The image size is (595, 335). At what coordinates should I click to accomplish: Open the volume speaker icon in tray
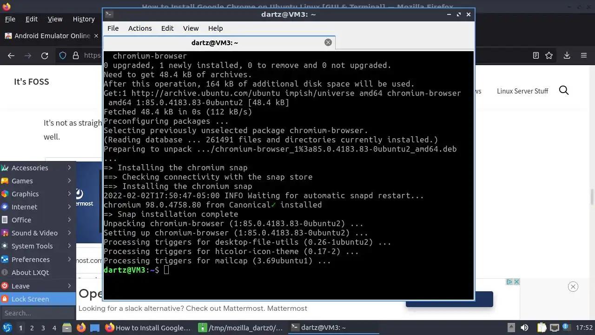click(x=524, y=328)
